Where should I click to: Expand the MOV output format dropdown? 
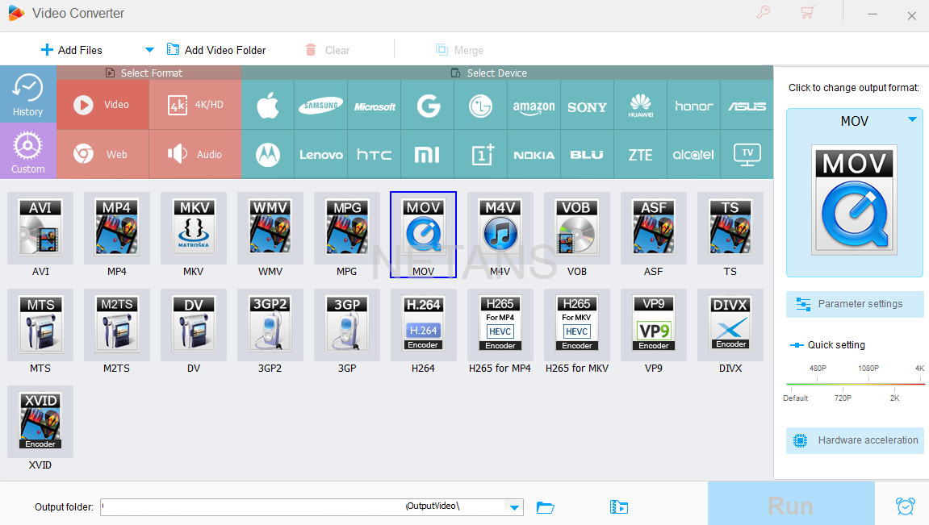pyautogui.click(x=912, y=119)
